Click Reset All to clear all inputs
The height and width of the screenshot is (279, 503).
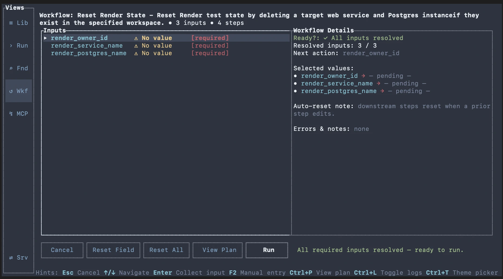pos(166,250)
